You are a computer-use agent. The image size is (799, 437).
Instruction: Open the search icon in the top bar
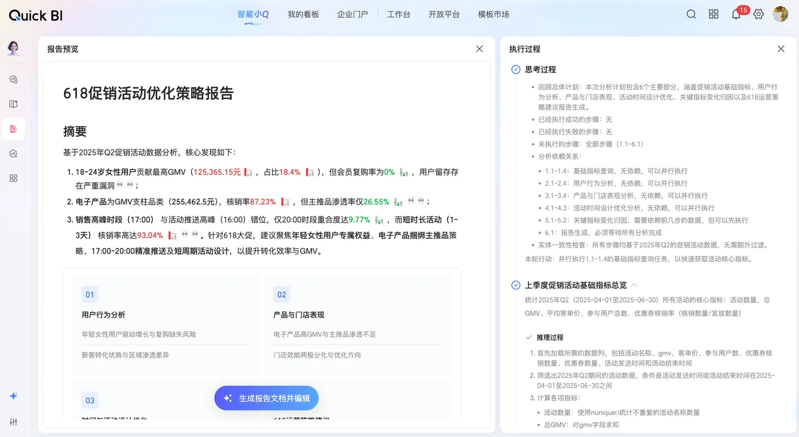click(x=691, y=14)
